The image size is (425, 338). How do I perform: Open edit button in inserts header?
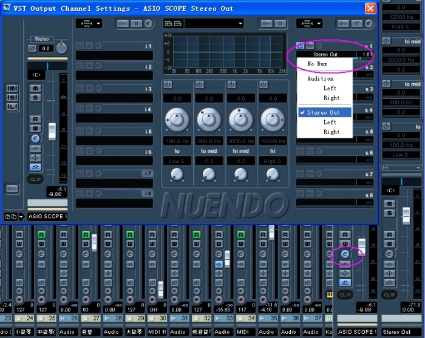(148, 24)
